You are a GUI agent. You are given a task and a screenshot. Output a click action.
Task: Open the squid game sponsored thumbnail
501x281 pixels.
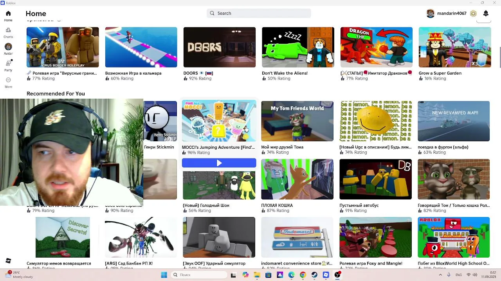[x=141, y=47]
